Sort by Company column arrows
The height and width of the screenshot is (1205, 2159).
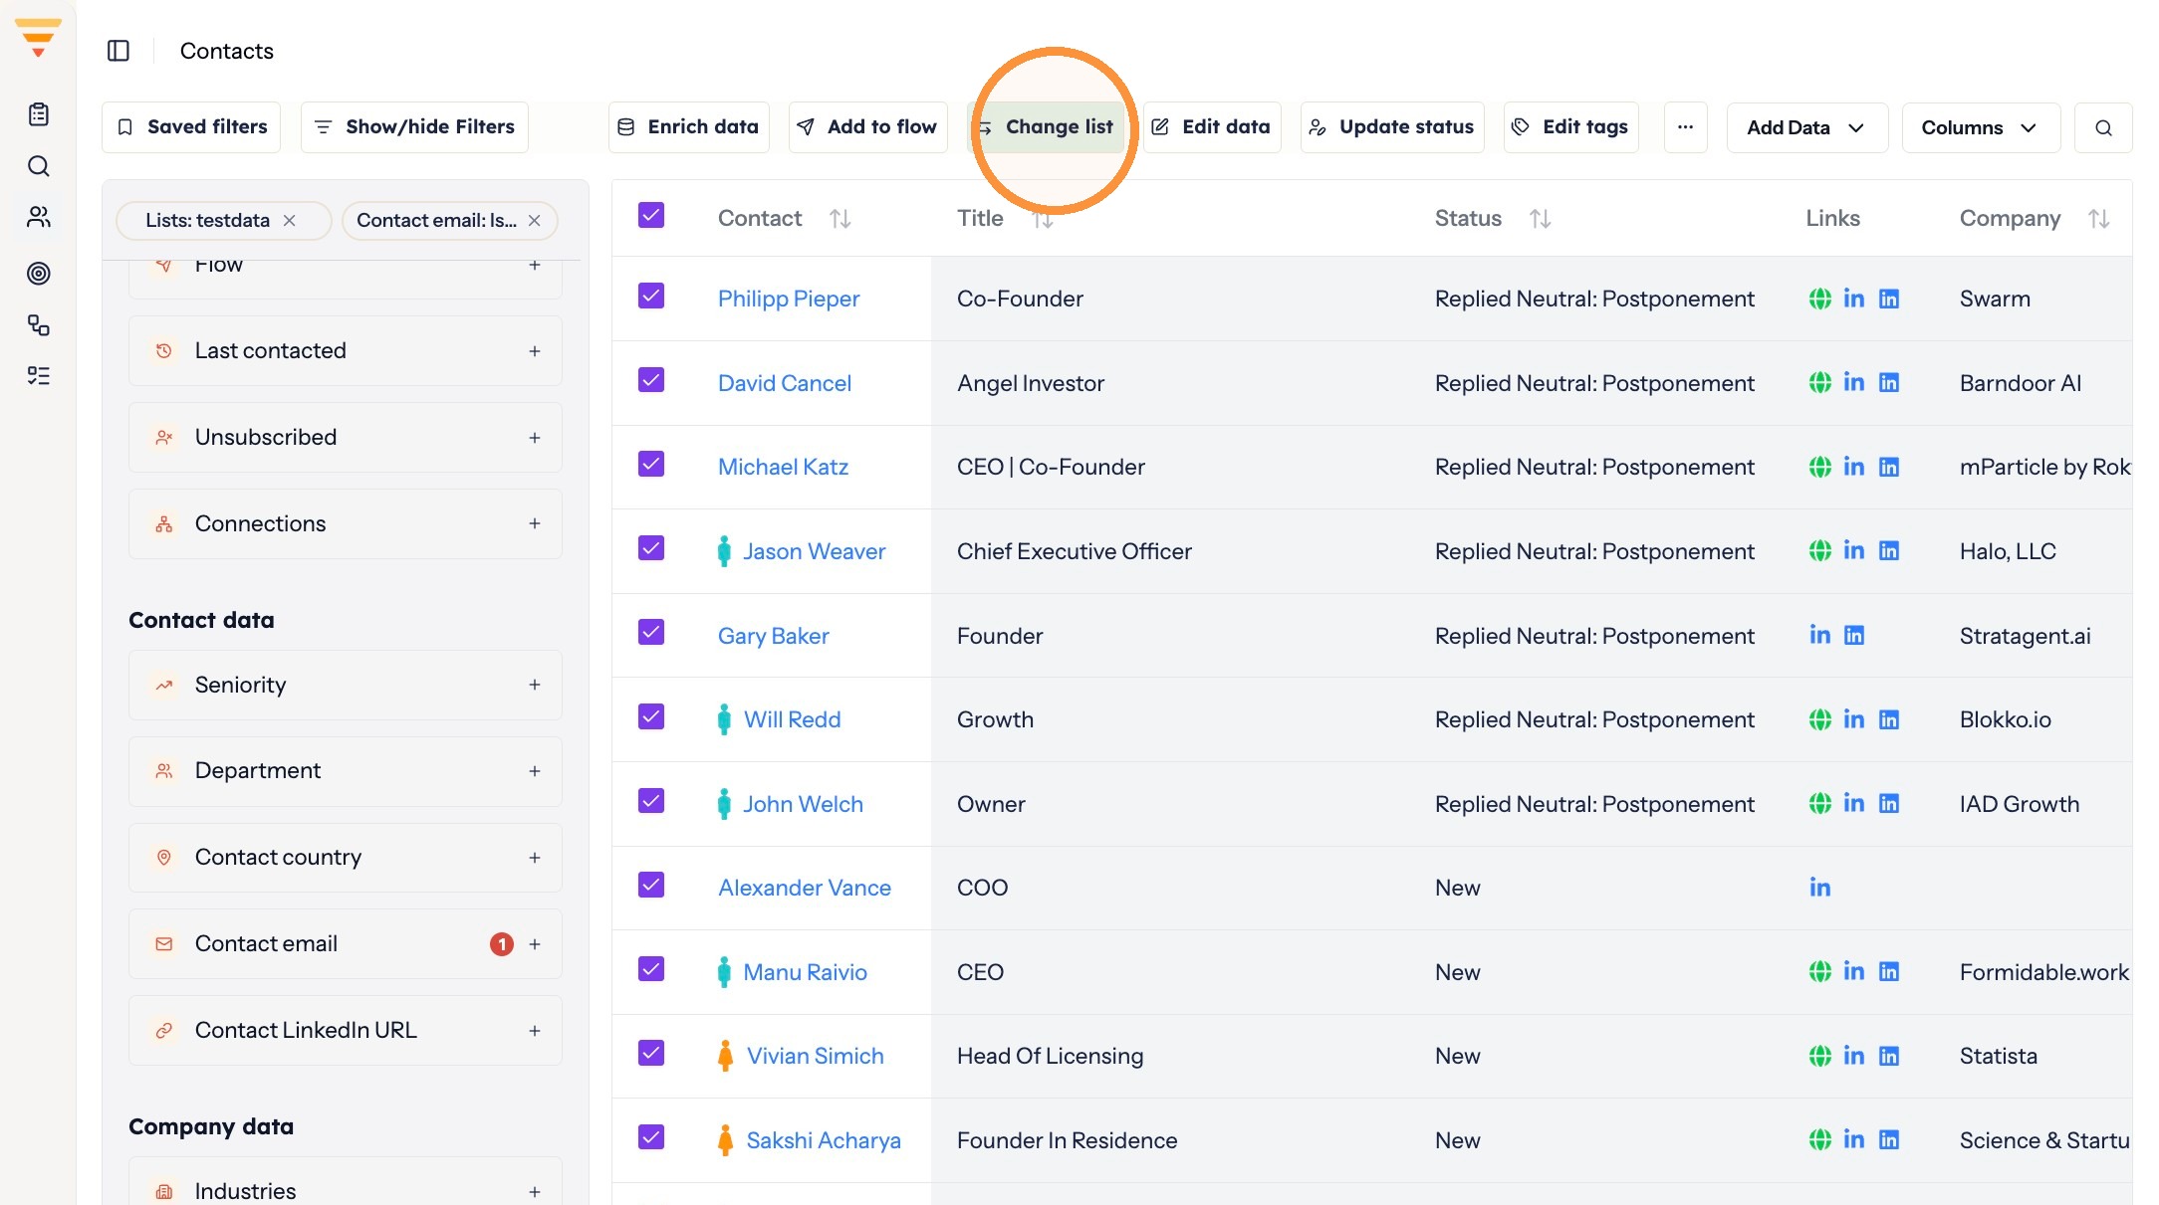point(2099,219)
